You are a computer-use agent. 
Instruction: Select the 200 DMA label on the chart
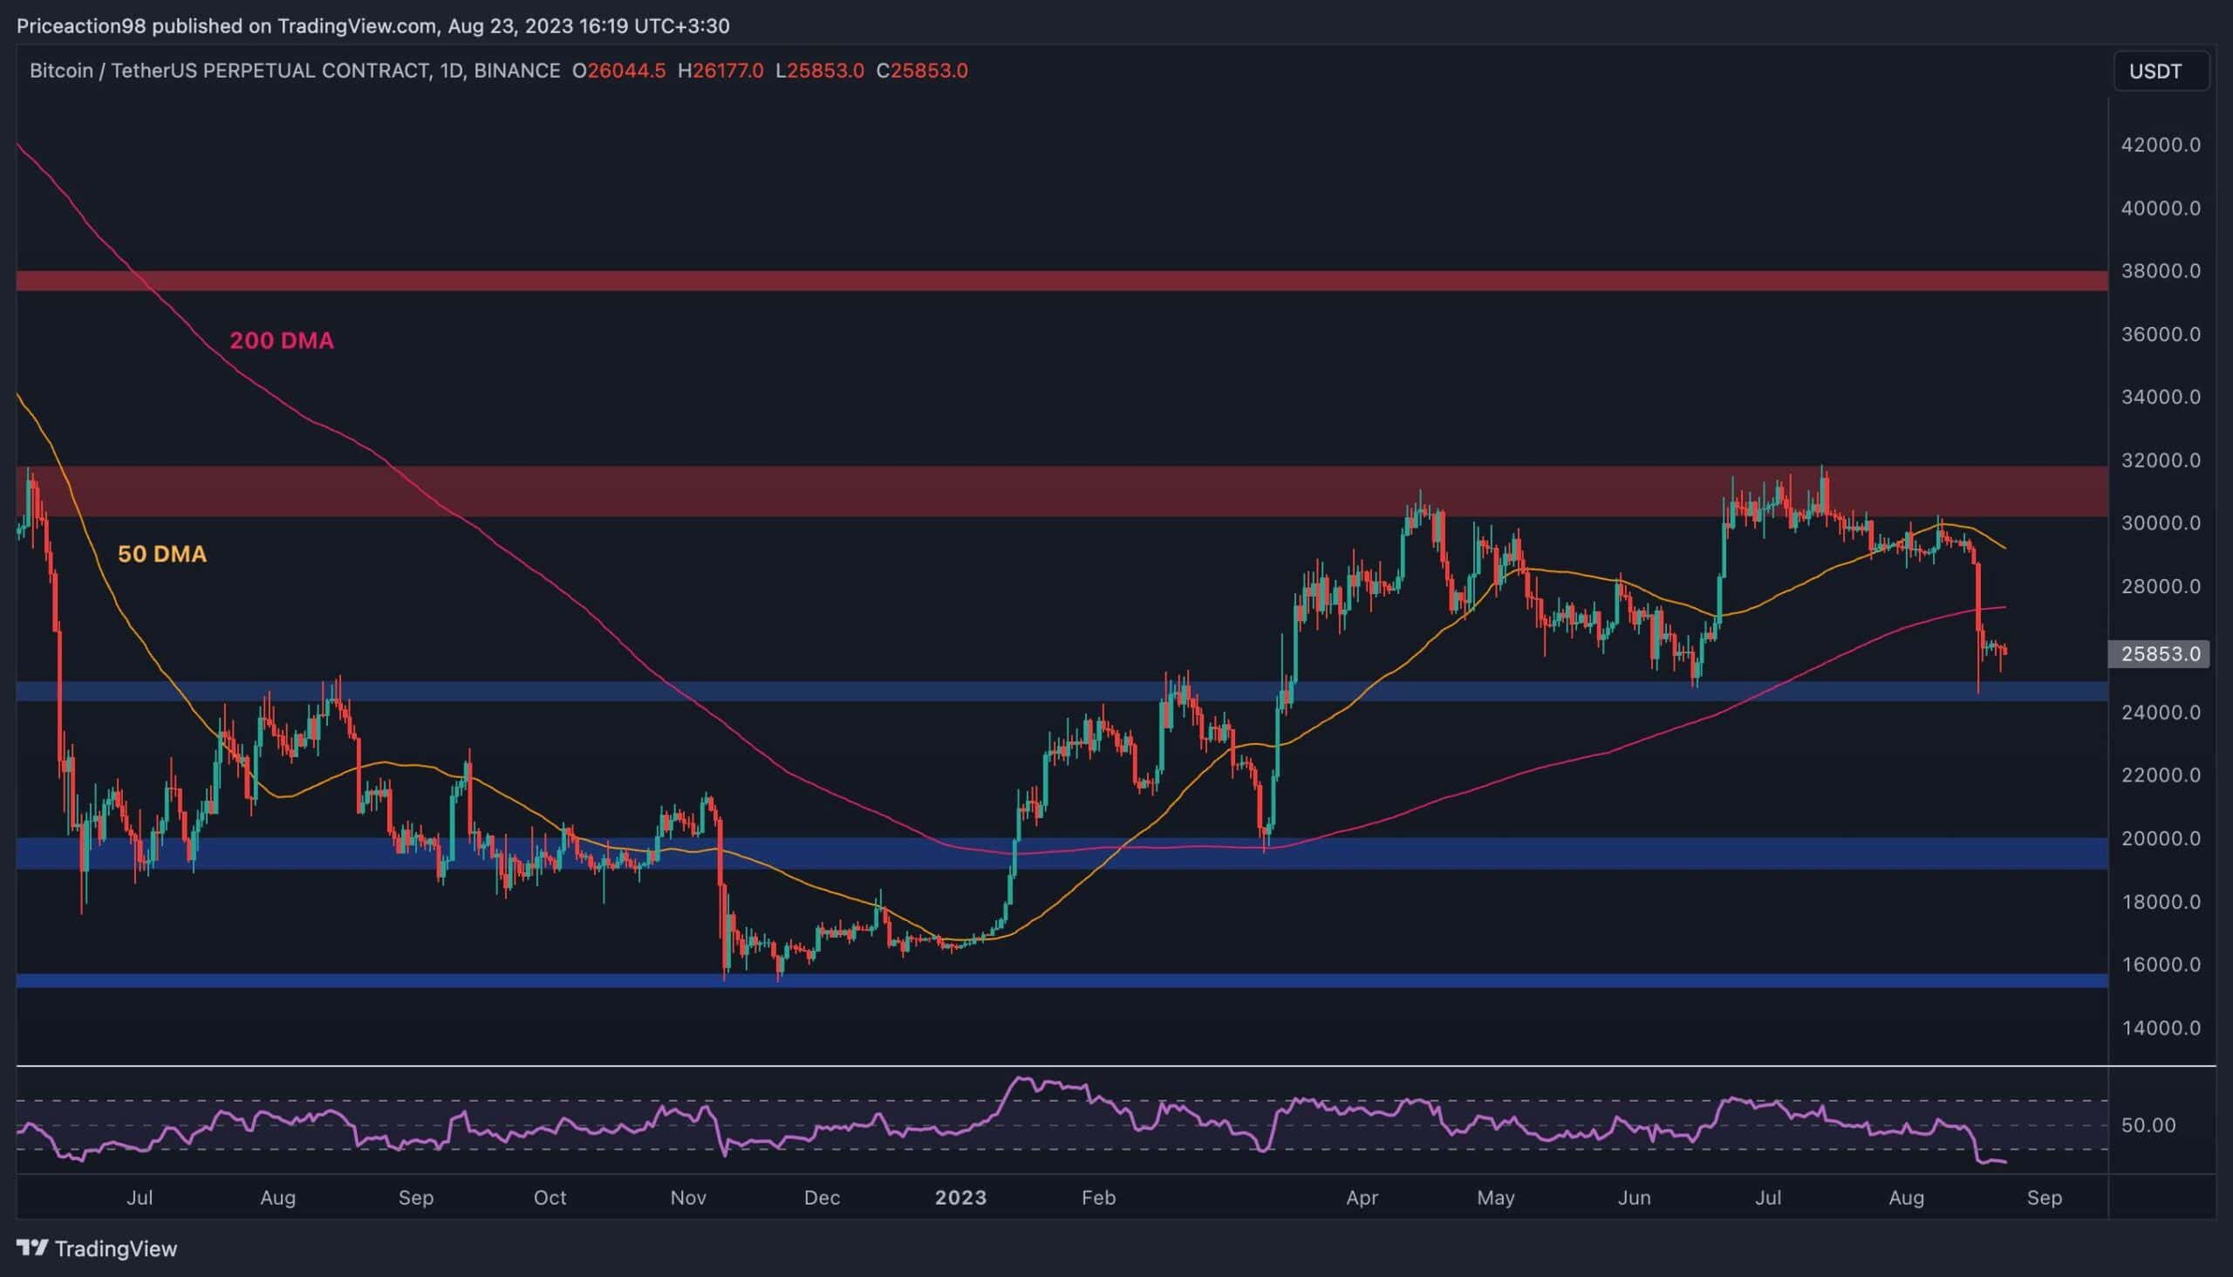tap(281, 341)
